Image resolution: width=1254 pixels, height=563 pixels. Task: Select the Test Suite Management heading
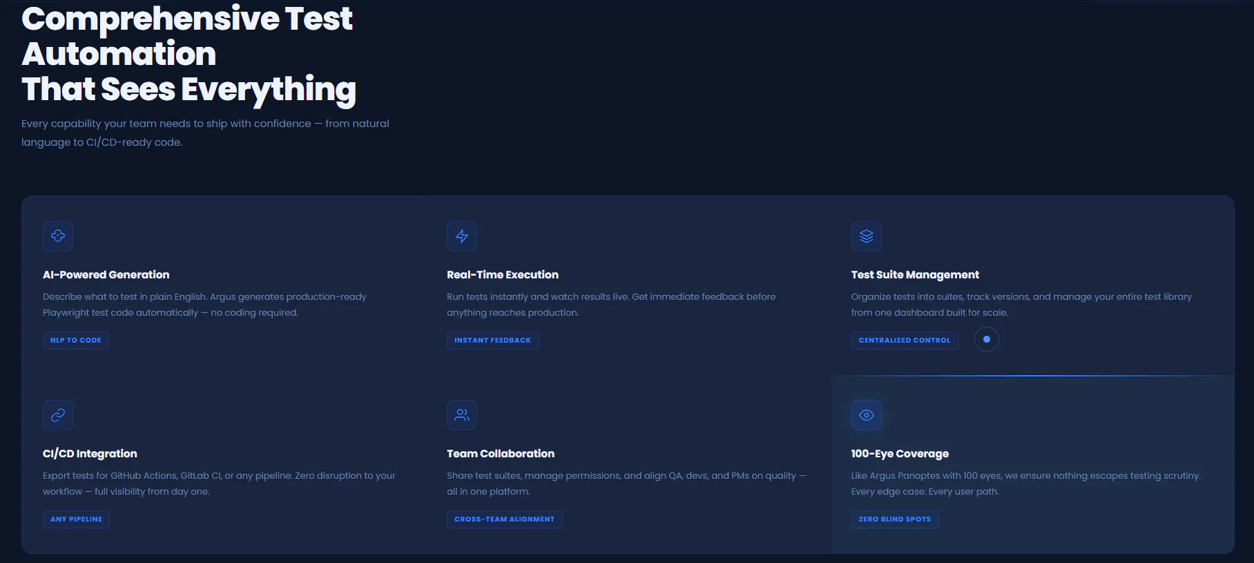[x=915, y=275]
